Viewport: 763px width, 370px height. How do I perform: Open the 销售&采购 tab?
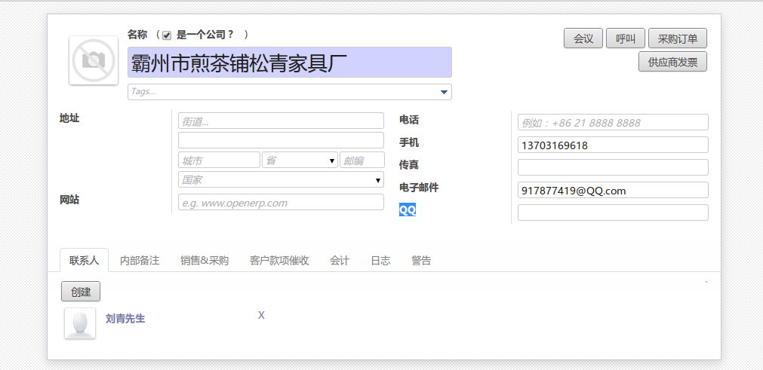click(x=205, y=260)
